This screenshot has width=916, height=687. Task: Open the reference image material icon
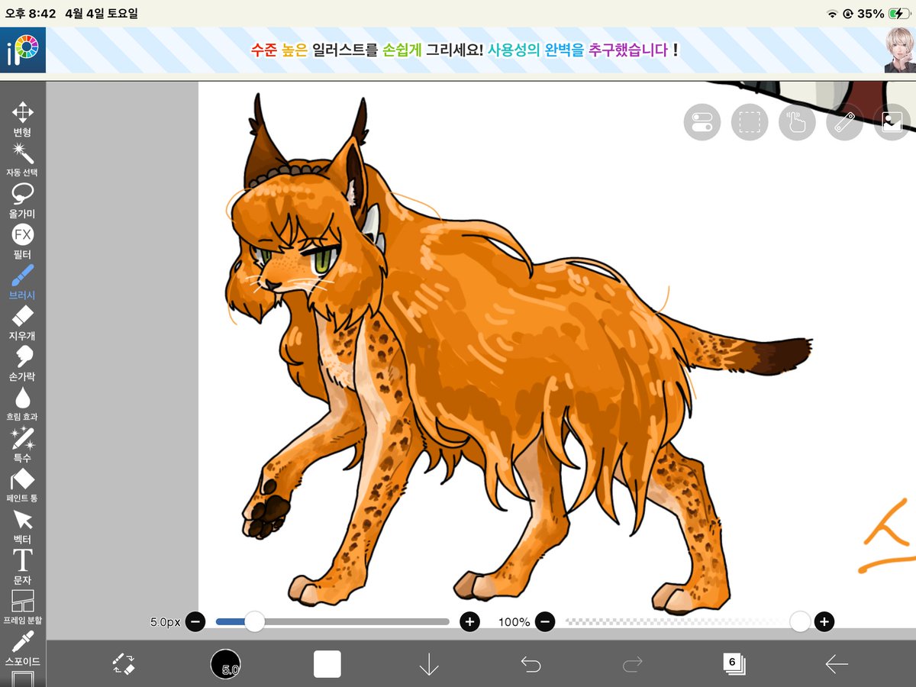click(892, 122)
